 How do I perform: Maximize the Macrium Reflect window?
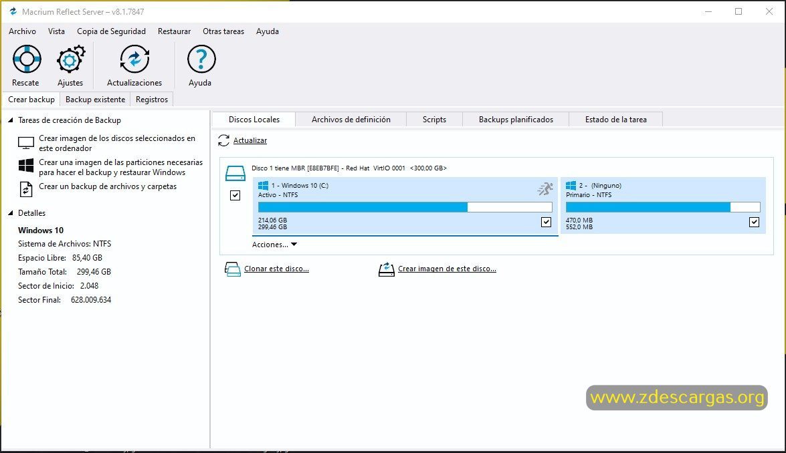tap(739, 11)
